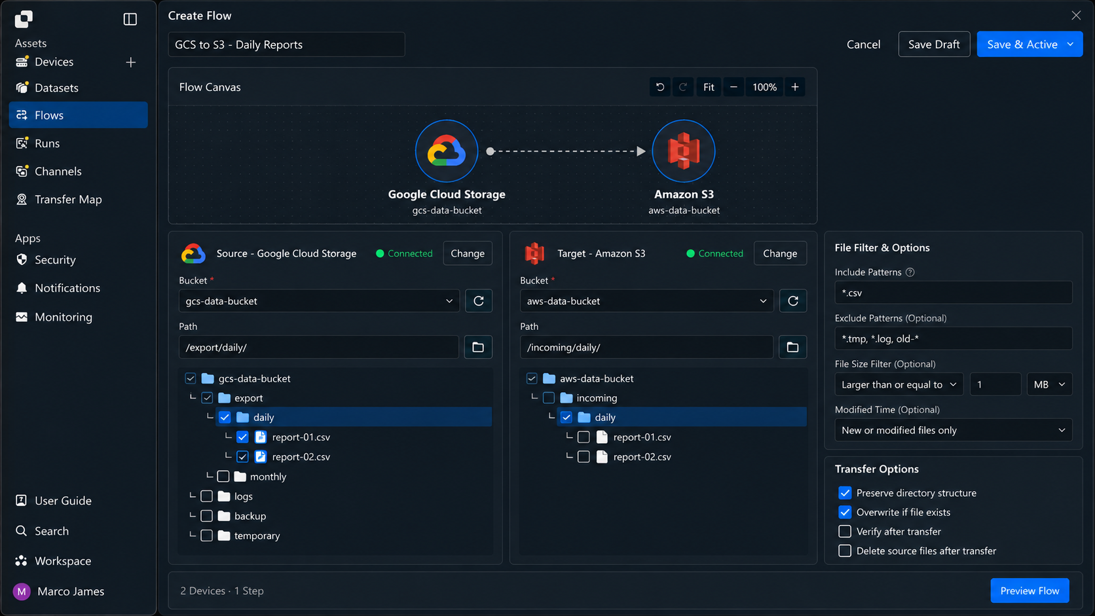1095x616 pixels.
Task: Undo last canvas action
Action: (660, 87)
